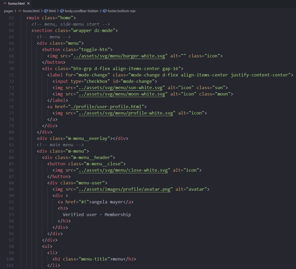Select the home.html editor tab
Screen dimensions: 296x269
point(16,4)
